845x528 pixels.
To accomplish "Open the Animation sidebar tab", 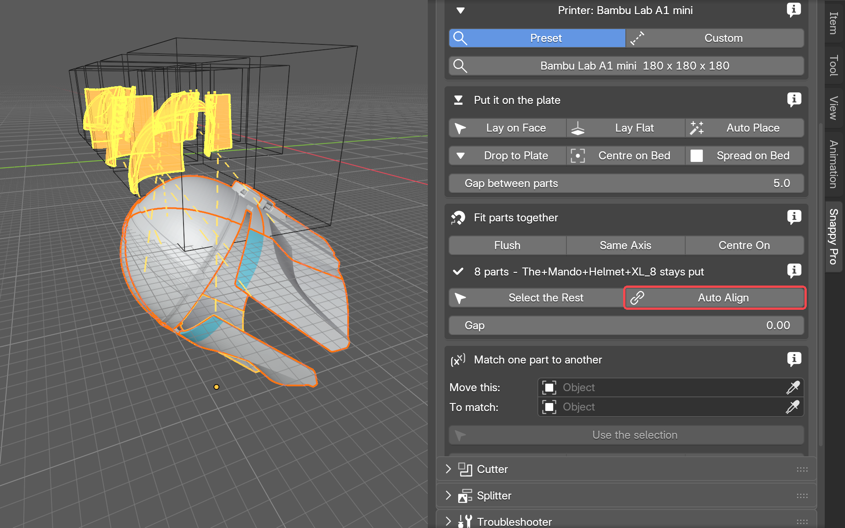I will (x=834, y=164).
